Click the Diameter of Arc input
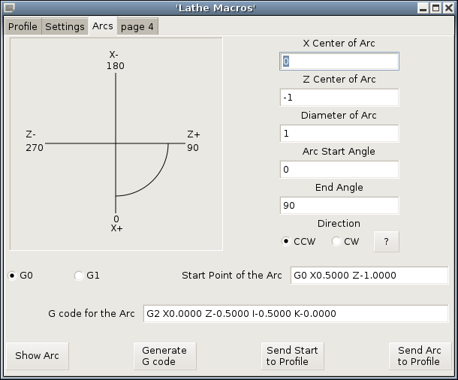Image resolution: width=458 pixels, height=380 pixels. 338,134
